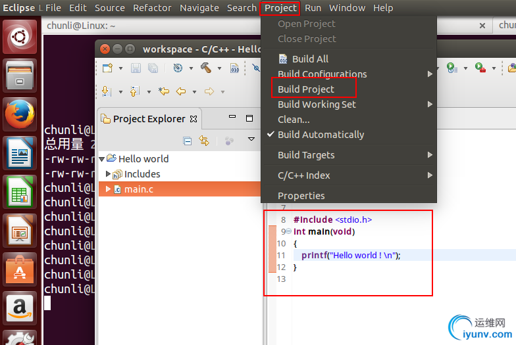Select the Includes folder item
This screenshot has height=345, width=516.
pyautogui.click(x=142, y=174)
